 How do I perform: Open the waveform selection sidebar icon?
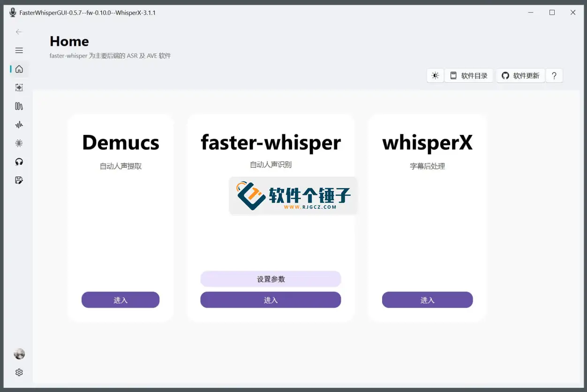pos(19,88)
